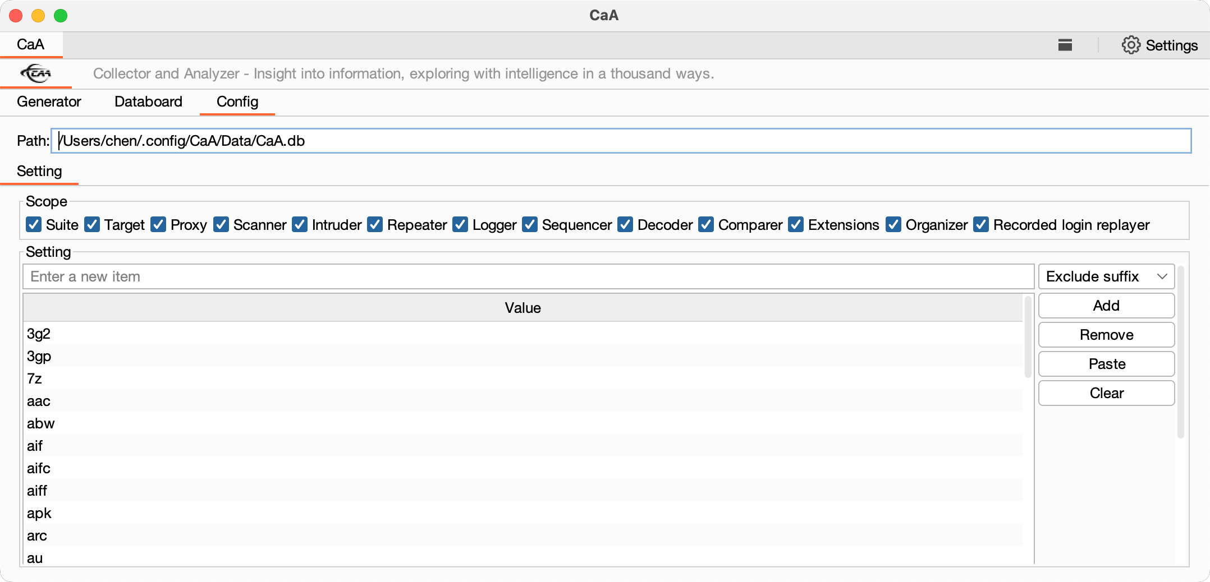The width and height of the screenshot is (1210, 582).
Task: Switch to the Generator tab
Action: coord(49,101)
